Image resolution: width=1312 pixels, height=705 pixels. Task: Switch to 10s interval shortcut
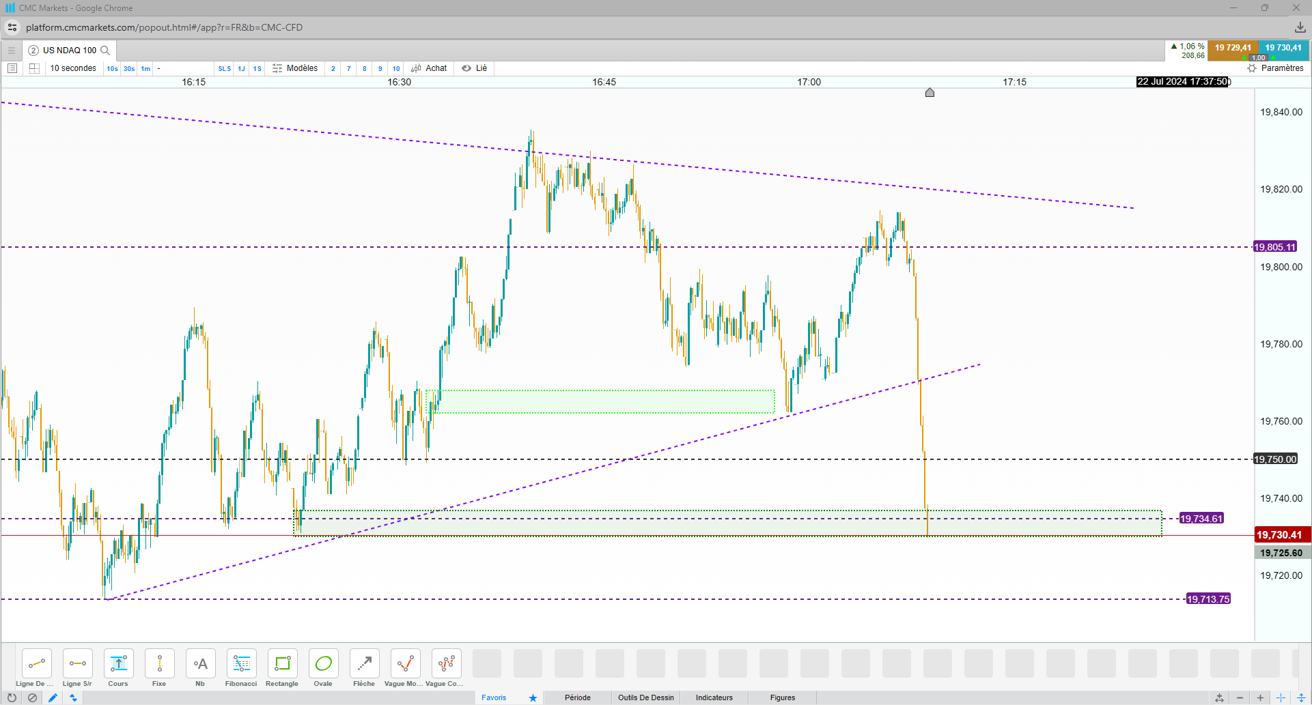[113, 68]
